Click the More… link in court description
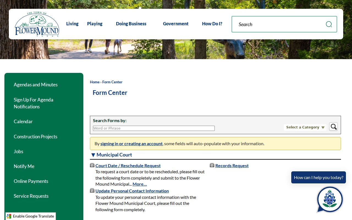The image size is (352, 220). [140, 184]
